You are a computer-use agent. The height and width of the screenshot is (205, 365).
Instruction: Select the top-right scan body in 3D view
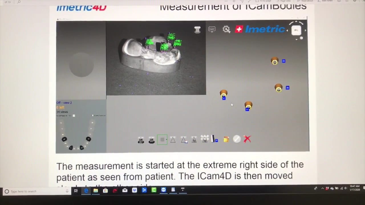tap(275, 61)
